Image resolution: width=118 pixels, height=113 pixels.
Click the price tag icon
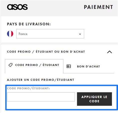click(x=10, y=65)
